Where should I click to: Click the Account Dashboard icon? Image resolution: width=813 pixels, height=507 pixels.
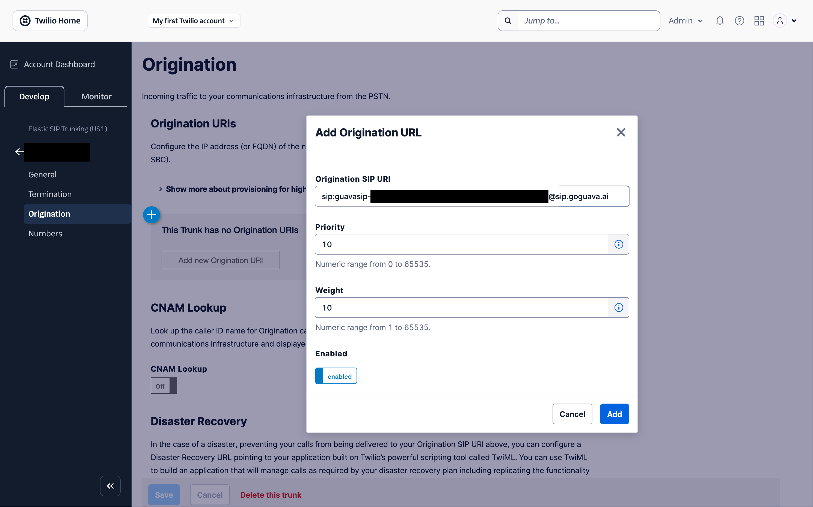coord(14,64)
